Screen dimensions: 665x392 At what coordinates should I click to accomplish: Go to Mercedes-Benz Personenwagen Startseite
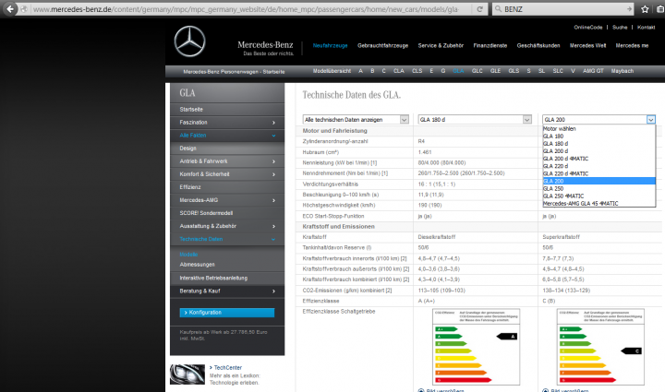click(x=234, y=72)
